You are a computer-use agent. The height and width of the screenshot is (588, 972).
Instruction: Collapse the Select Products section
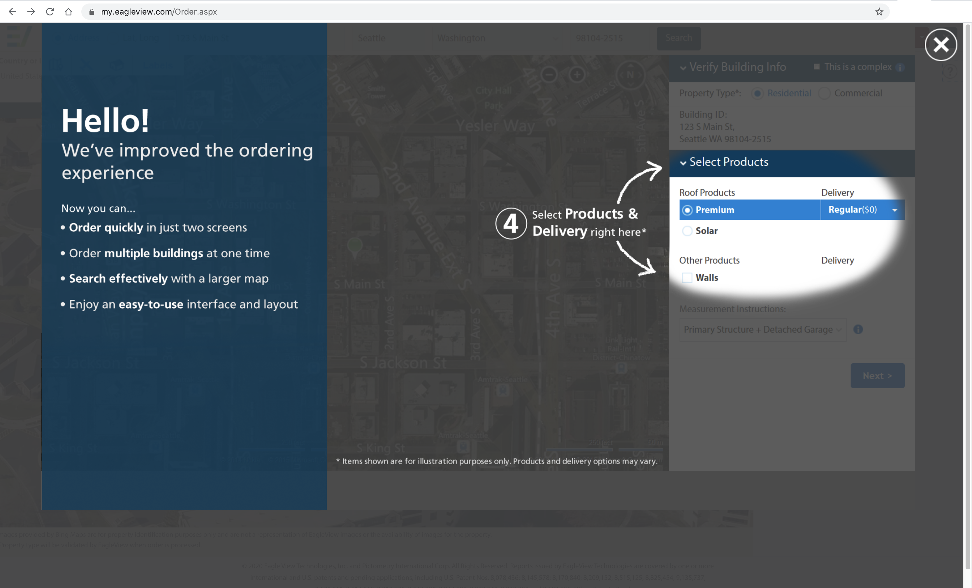(683, 163)
